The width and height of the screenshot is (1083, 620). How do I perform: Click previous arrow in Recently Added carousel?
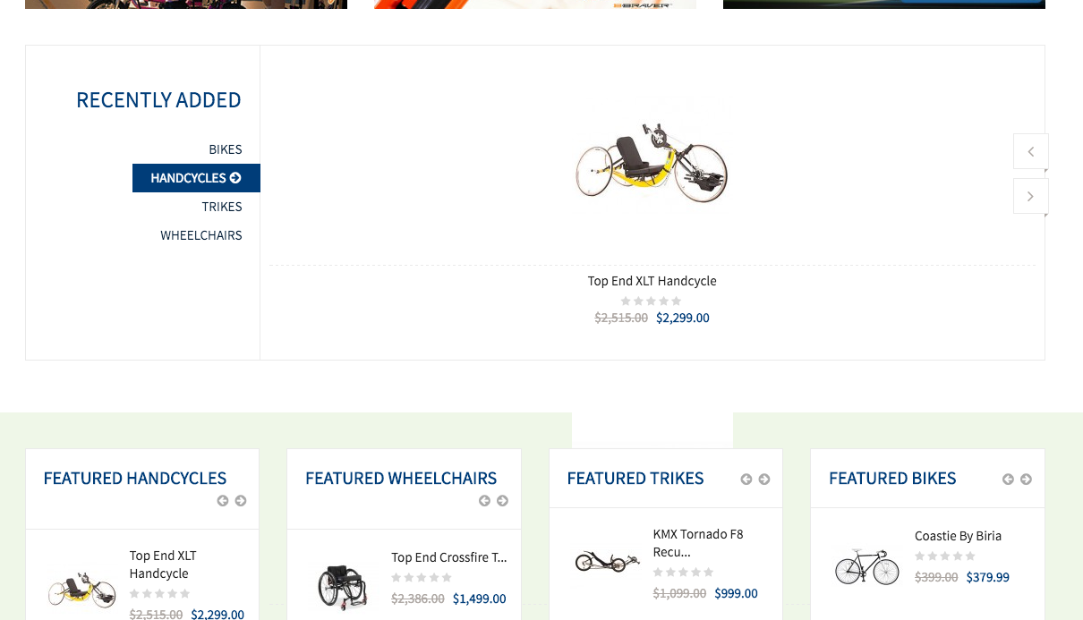pyautogui.click(x=1030, y=151)
